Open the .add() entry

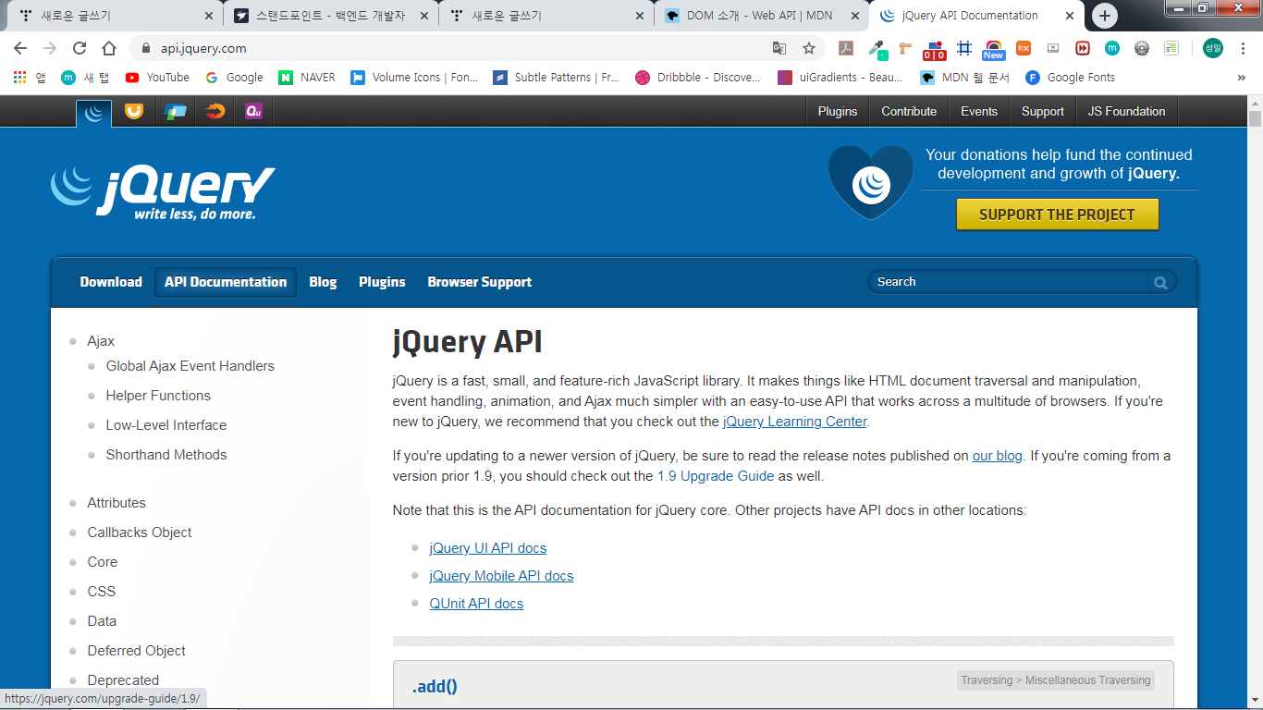435,686
